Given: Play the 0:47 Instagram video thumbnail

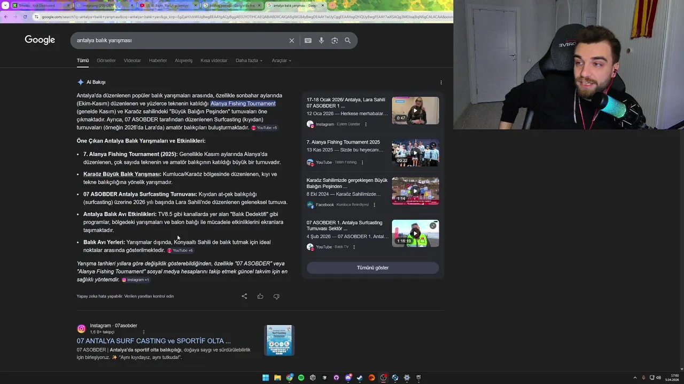Looking at the screenshot, I should coord(415,110).
